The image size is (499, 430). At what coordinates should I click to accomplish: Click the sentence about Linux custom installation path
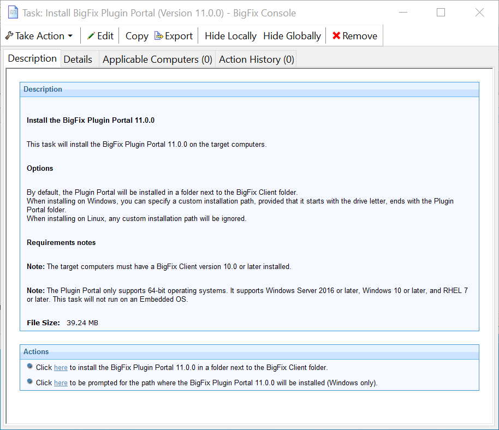pos(136,219)
